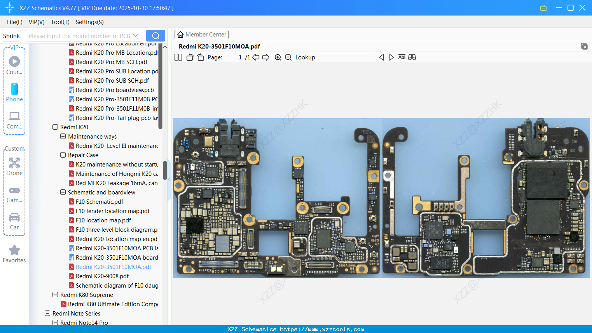Open Favorites from the sidebar star
The width and height of the screenshot is (592, 333).
pyautogui.click(x=14, y=254)
